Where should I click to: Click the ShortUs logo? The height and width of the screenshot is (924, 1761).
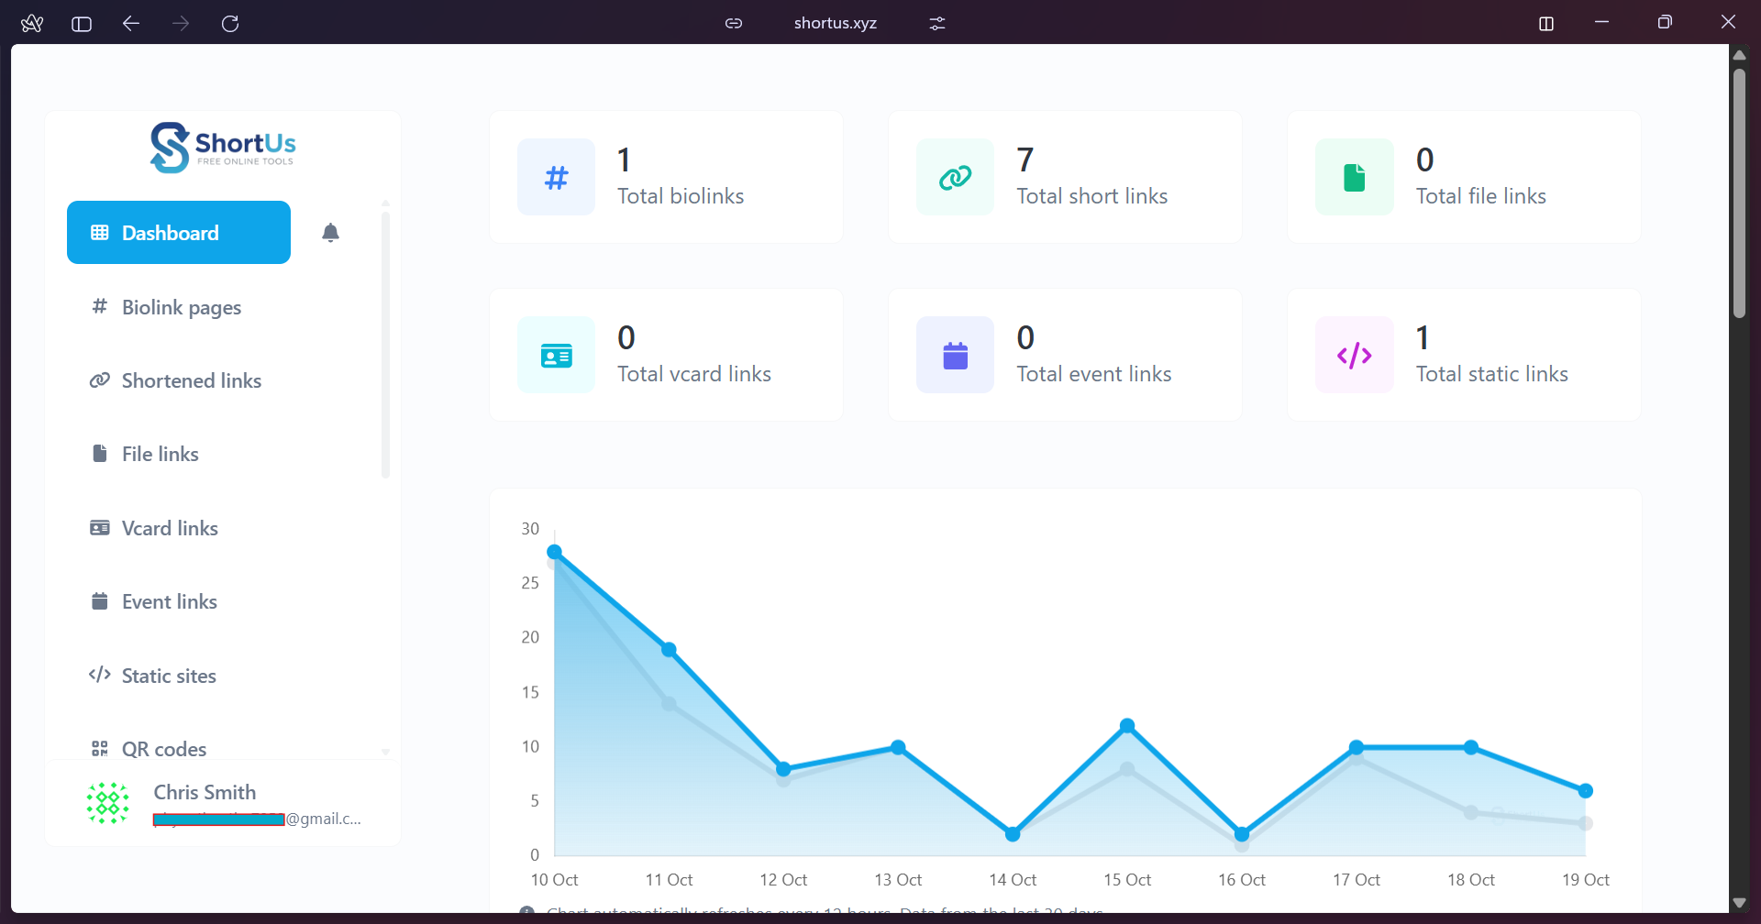click(222, 146)
